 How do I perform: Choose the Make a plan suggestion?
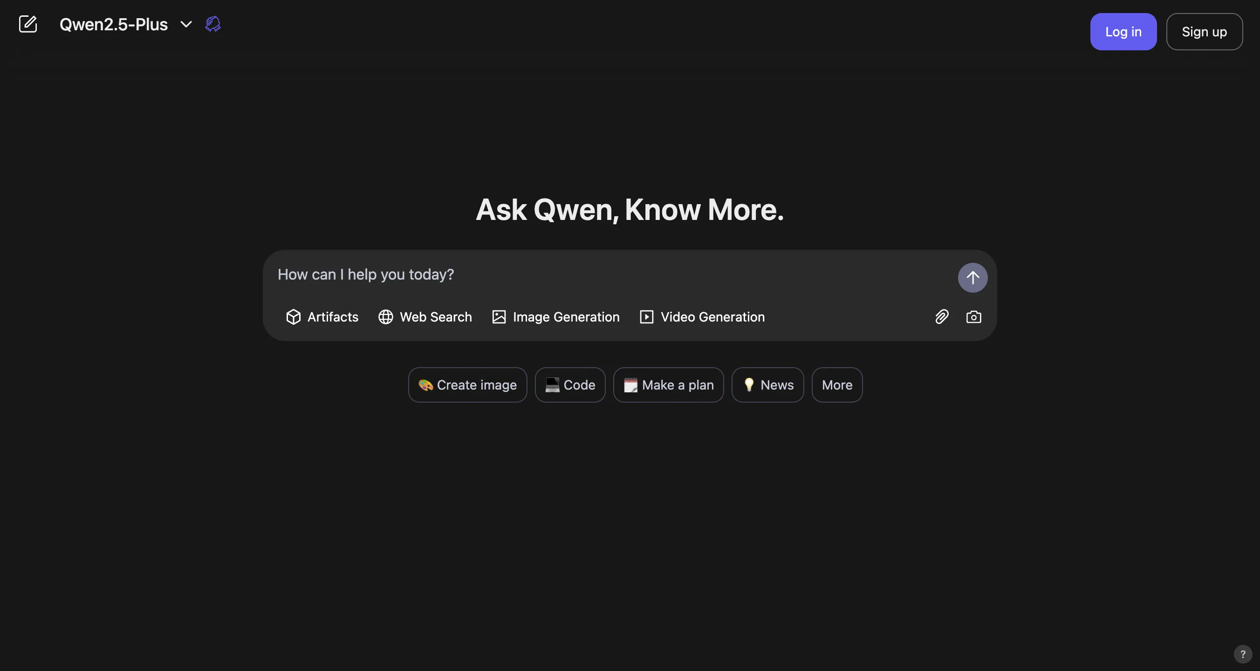pos(668,385)
